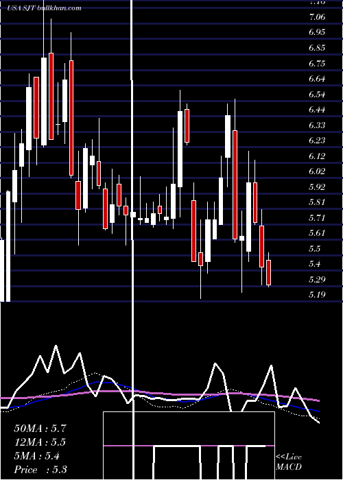This screenshot has height=480, width=343.
Task: Click the 6.02 price axis label
Action: pyautogui.click(x=317, y=171)
